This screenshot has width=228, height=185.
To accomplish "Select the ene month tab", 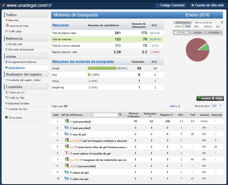I will (187, 26).
